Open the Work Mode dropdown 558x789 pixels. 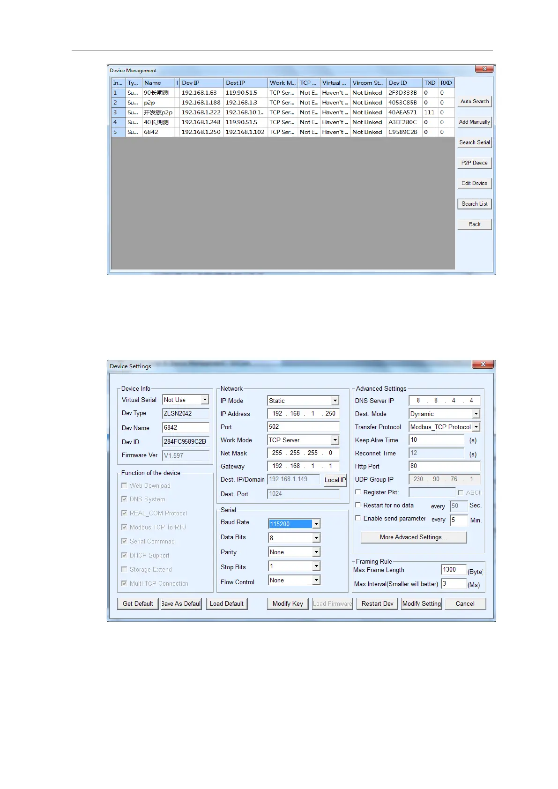[335, 440]
